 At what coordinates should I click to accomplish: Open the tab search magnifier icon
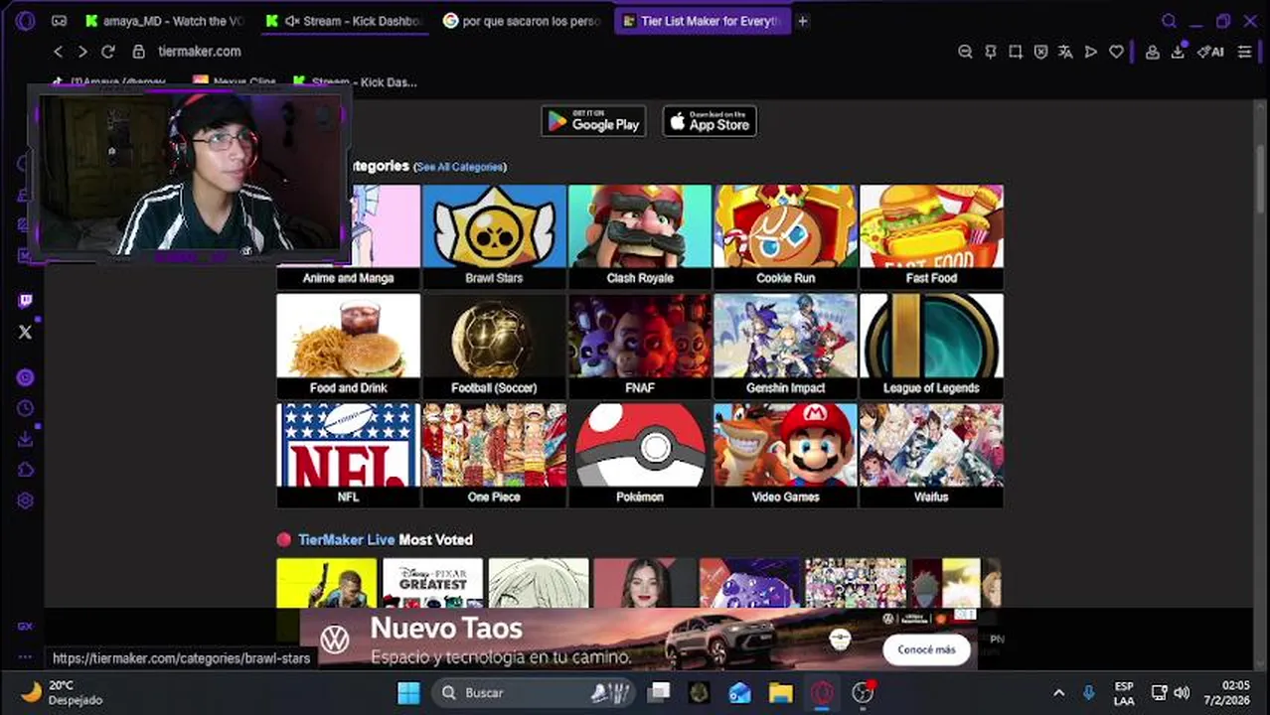pos(1170,21)
